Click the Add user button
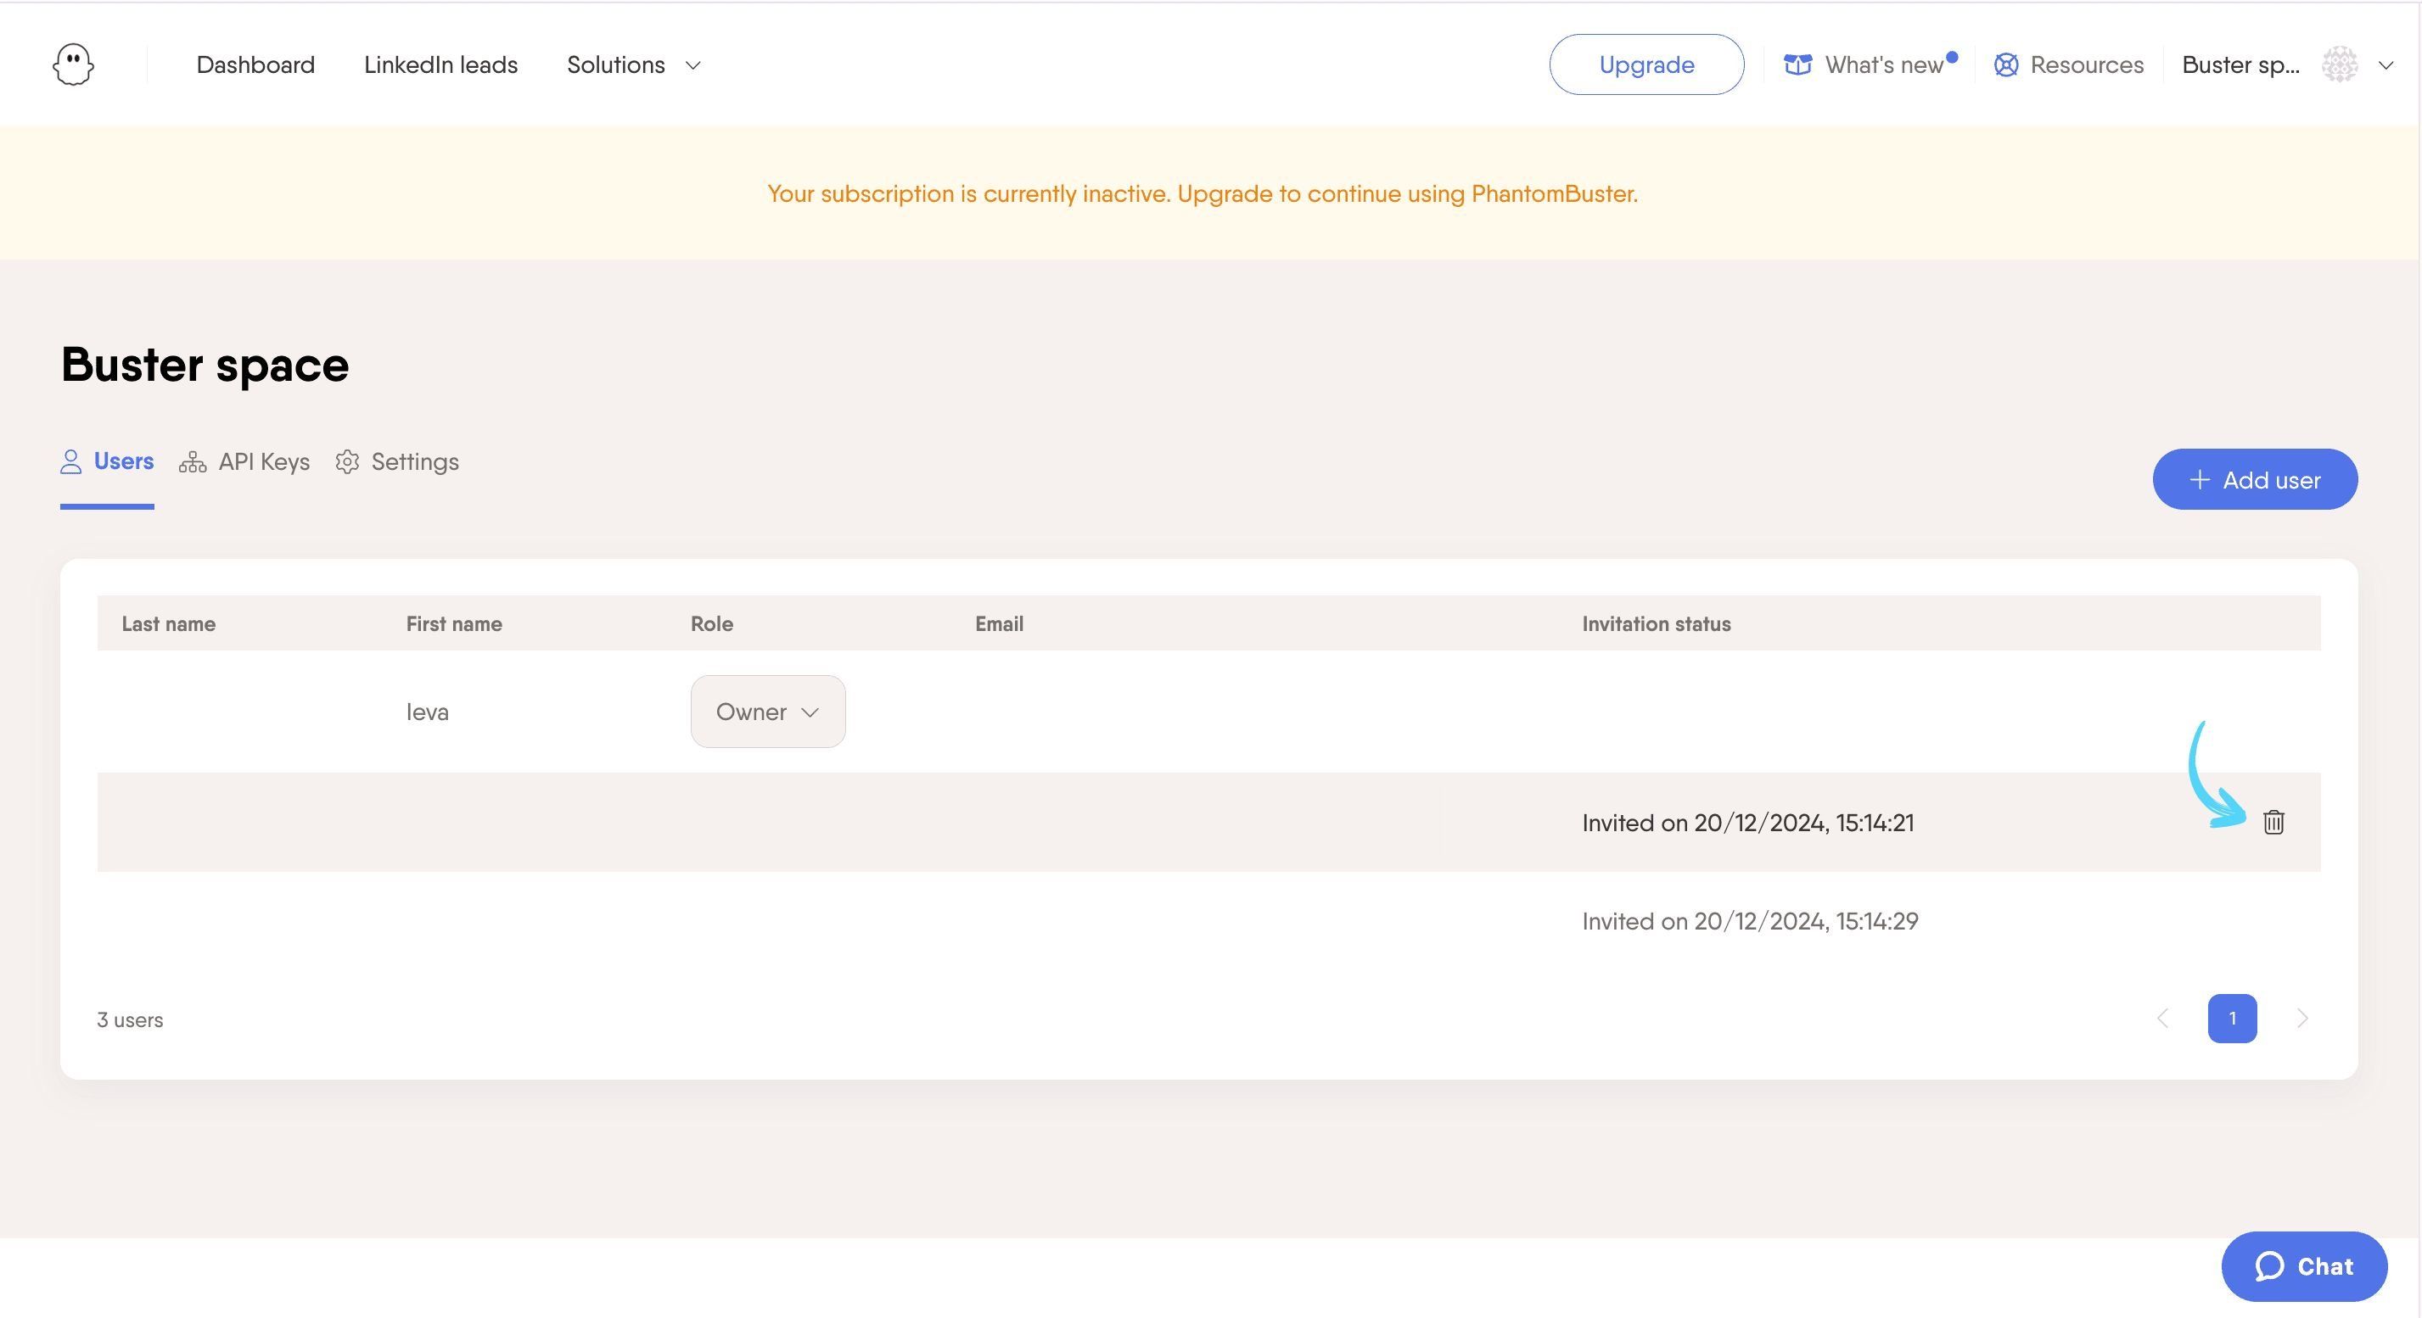This screenshot has height=1318, width=2422. (2255, 480)
